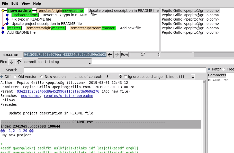Open the Line diff dropdown
This screenshot has width=234, height=153.
click(180, 77)
